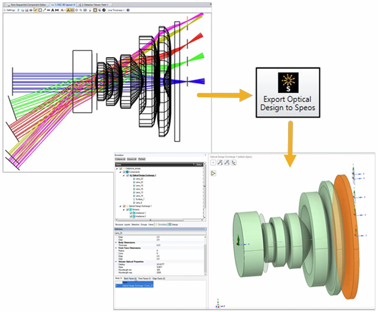Image resolution: width=378 pixels, height=312 pixels.
Task: Select Lens_6 in the simulation tree
Action: point(139,203)
